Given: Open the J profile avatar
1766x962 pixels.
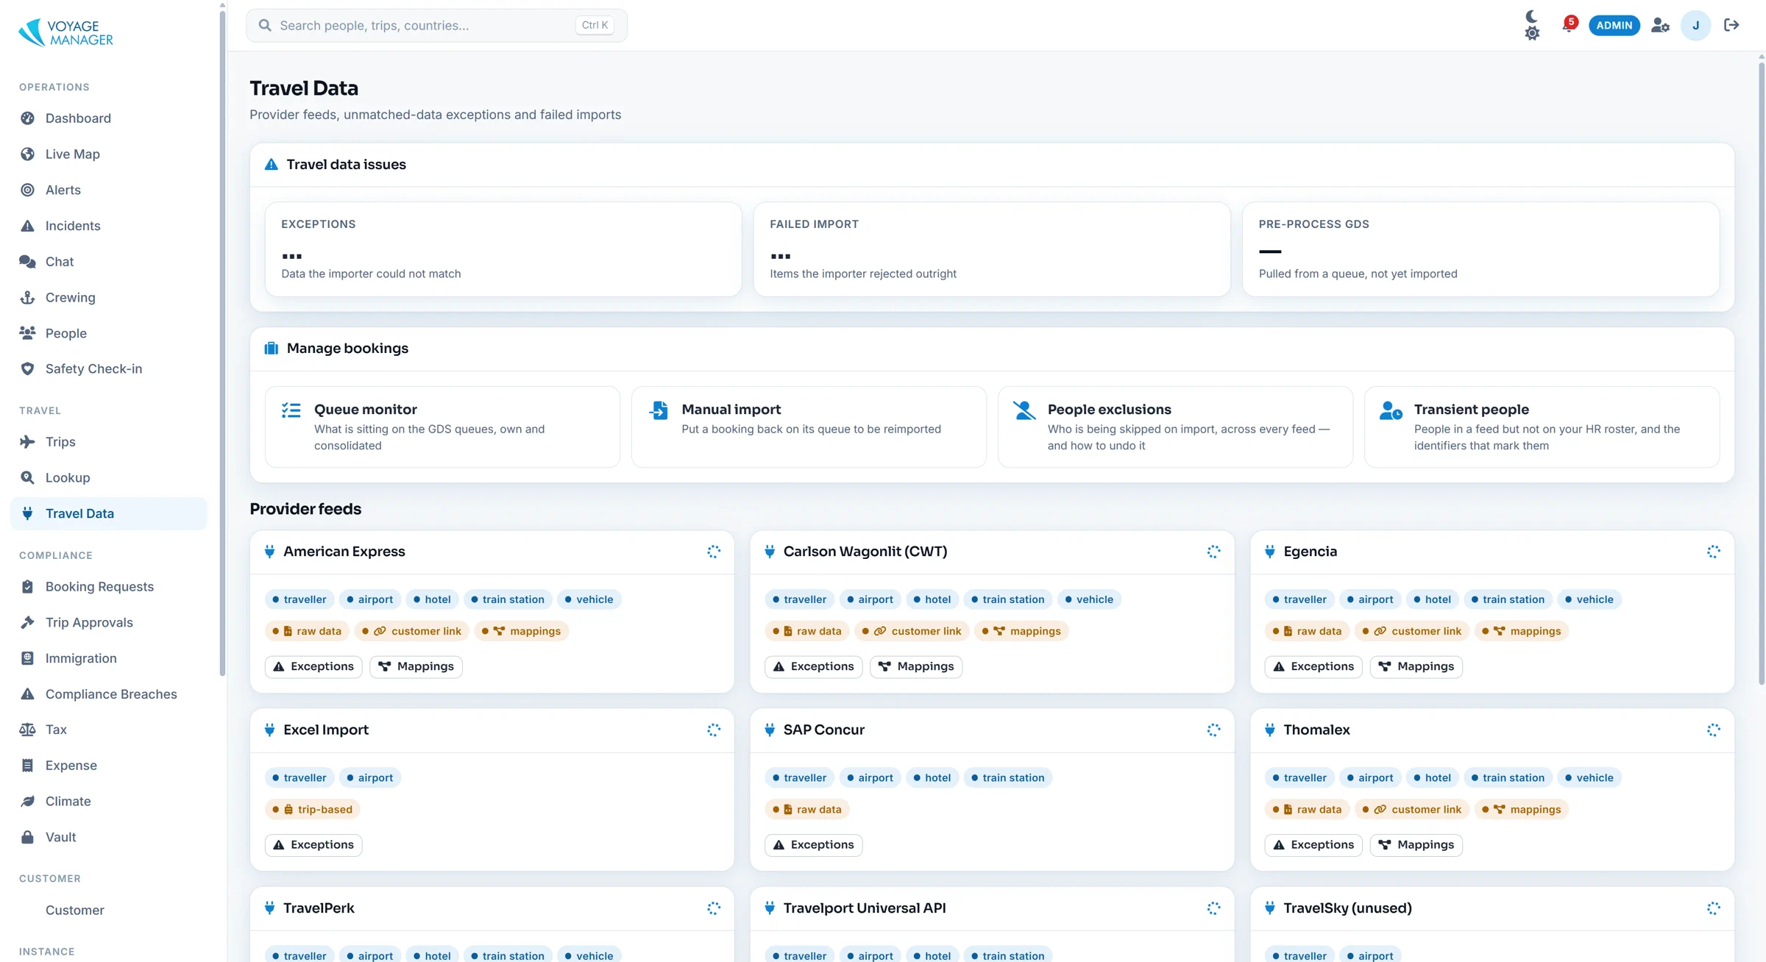Looking at the screenshot, I should pyautogui.click(x=1695, y=25).
